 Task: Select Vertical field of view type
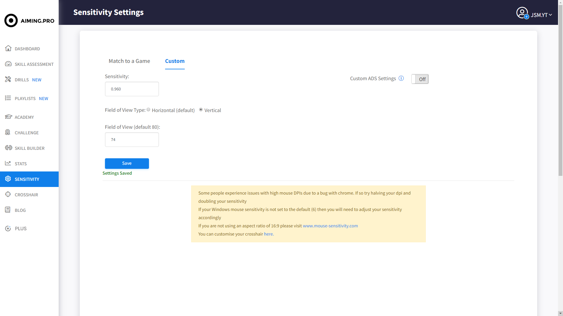(201, 110)
